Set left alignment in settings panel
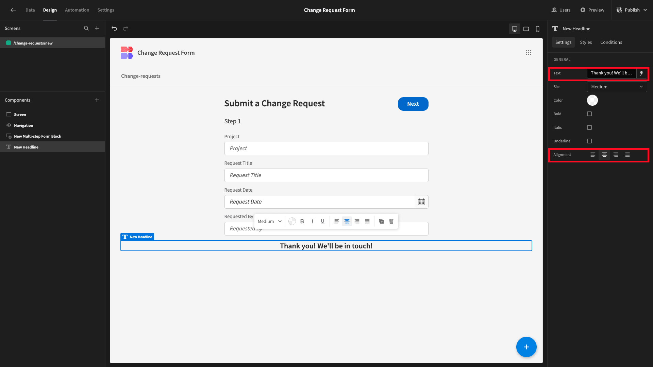653x367 pixels. (x=593, y=155)
